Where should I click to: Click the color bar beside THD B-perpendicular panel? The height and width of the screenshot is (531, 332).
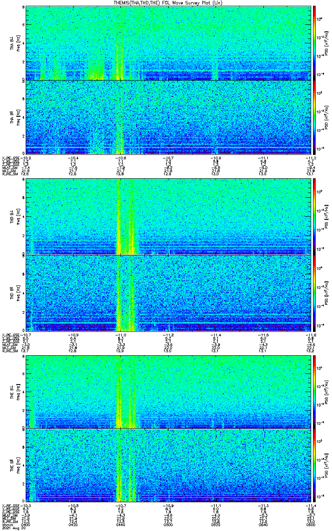(x=314, y=217)
